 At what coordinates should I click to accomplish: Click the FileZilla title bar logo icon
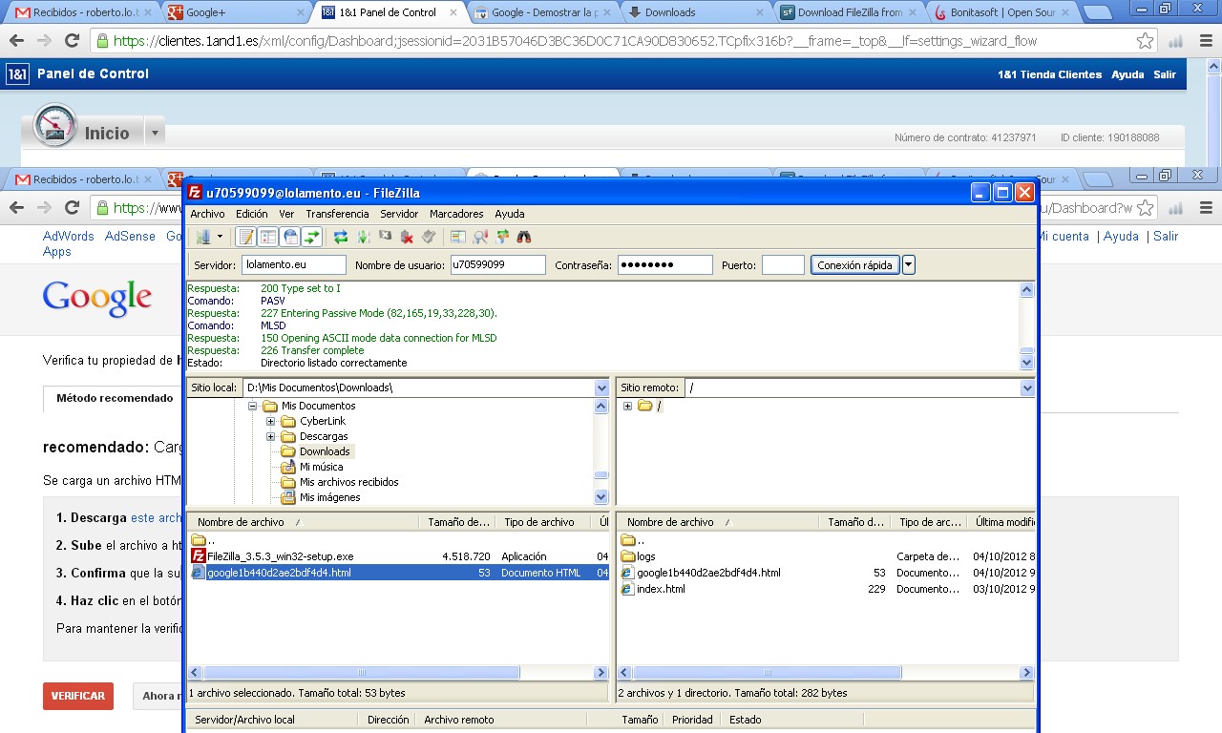point(196,193)
